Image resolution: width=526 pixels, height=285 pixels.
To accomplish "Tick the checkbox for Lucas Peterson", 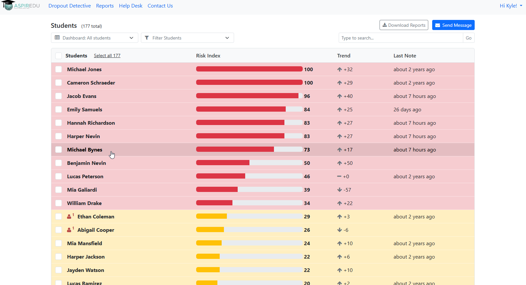I will click(x=59, y=176).
